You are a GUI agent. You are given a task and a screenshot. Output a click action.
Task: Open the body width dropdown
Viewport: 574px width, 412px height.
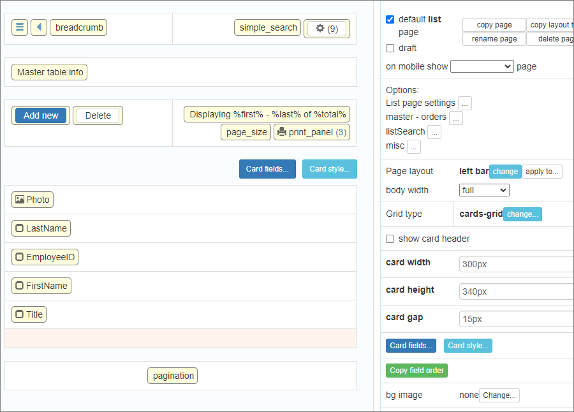coord(484,190)
